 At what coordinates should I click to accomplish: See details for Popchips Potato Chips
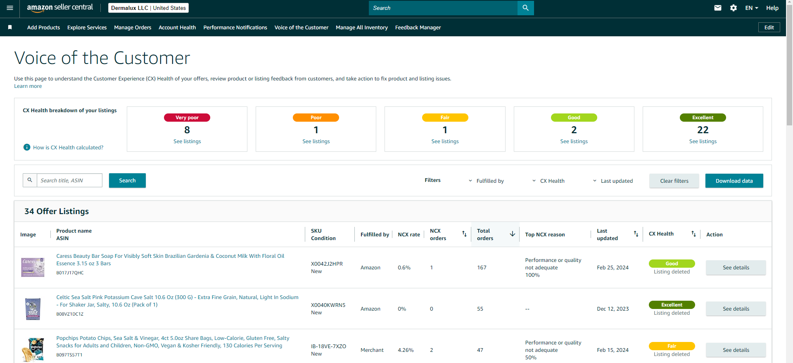click(736, 350)
